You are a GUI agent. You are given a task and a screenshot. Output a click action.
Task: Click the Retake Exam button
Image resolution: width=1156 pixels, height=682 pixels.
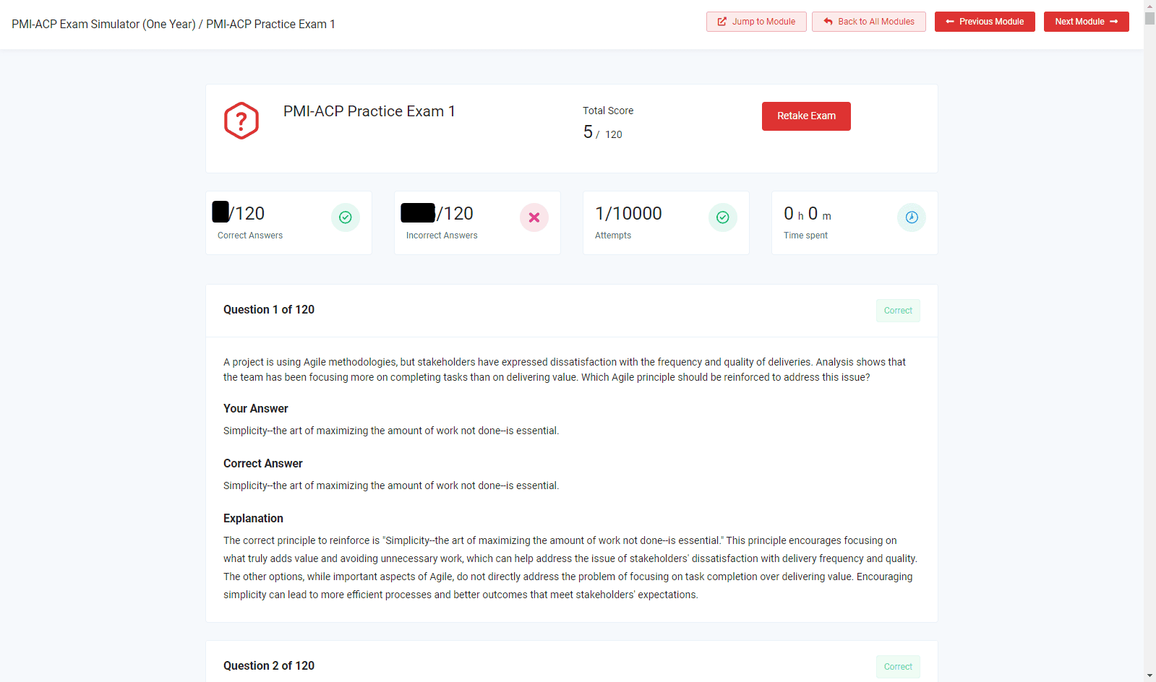806,116
